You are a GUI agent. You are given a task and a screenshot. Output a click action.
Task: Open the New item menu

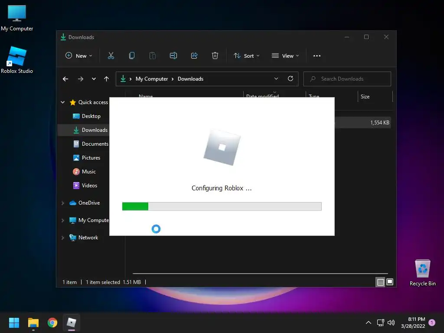point(79,56)
